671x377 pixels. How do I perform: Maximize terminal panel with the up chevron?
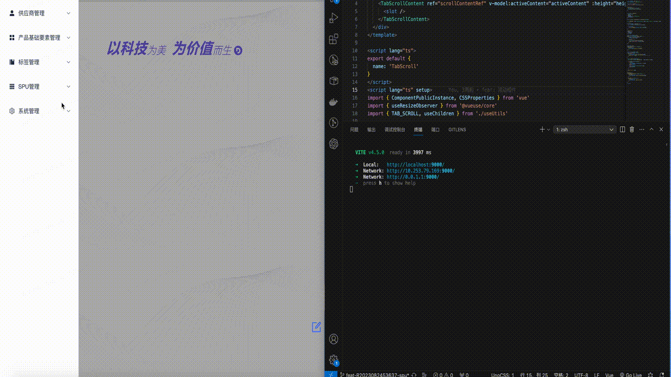(652, 129)
